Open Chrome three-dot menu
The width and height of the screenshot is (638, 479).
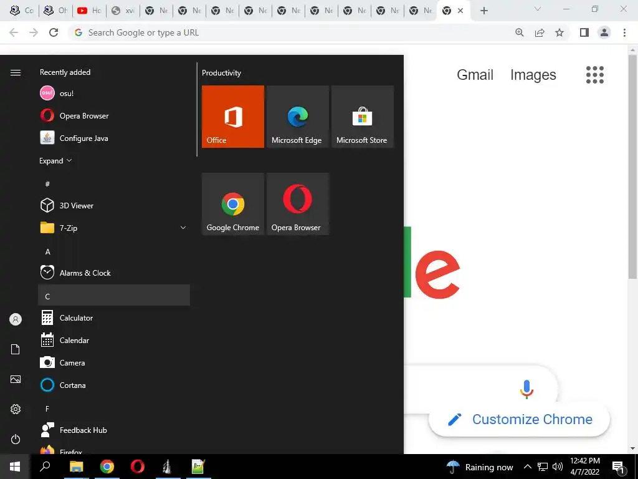point(624,32)
